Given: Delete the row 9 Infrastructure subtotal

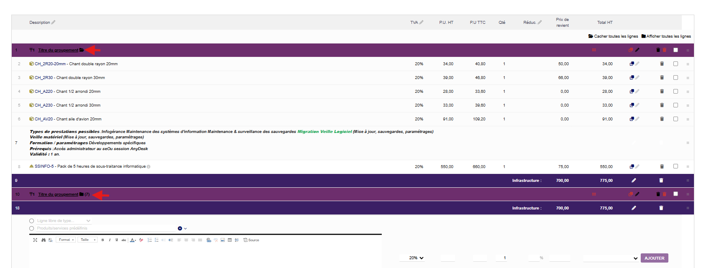Looking at the screenshot, I should click(x=661, y=180).
